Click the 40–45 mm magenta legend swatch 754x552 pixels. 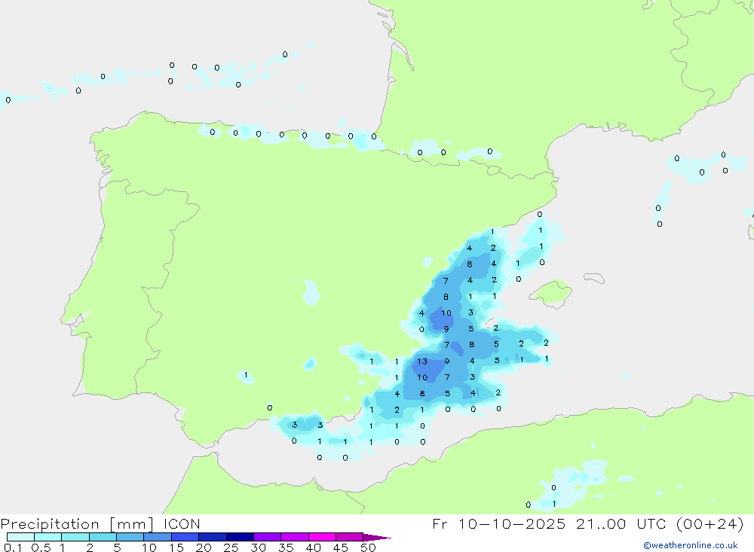322,537
